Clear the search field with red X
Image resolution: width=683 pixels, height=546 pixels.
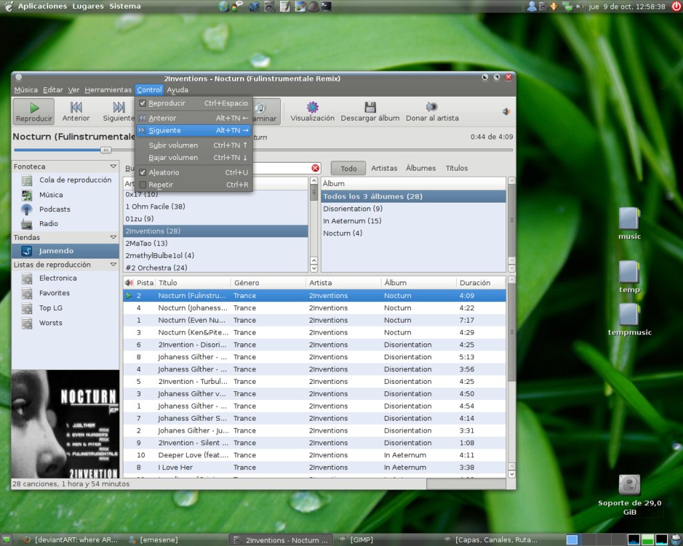pyautogui.click(x=315, y=168)
